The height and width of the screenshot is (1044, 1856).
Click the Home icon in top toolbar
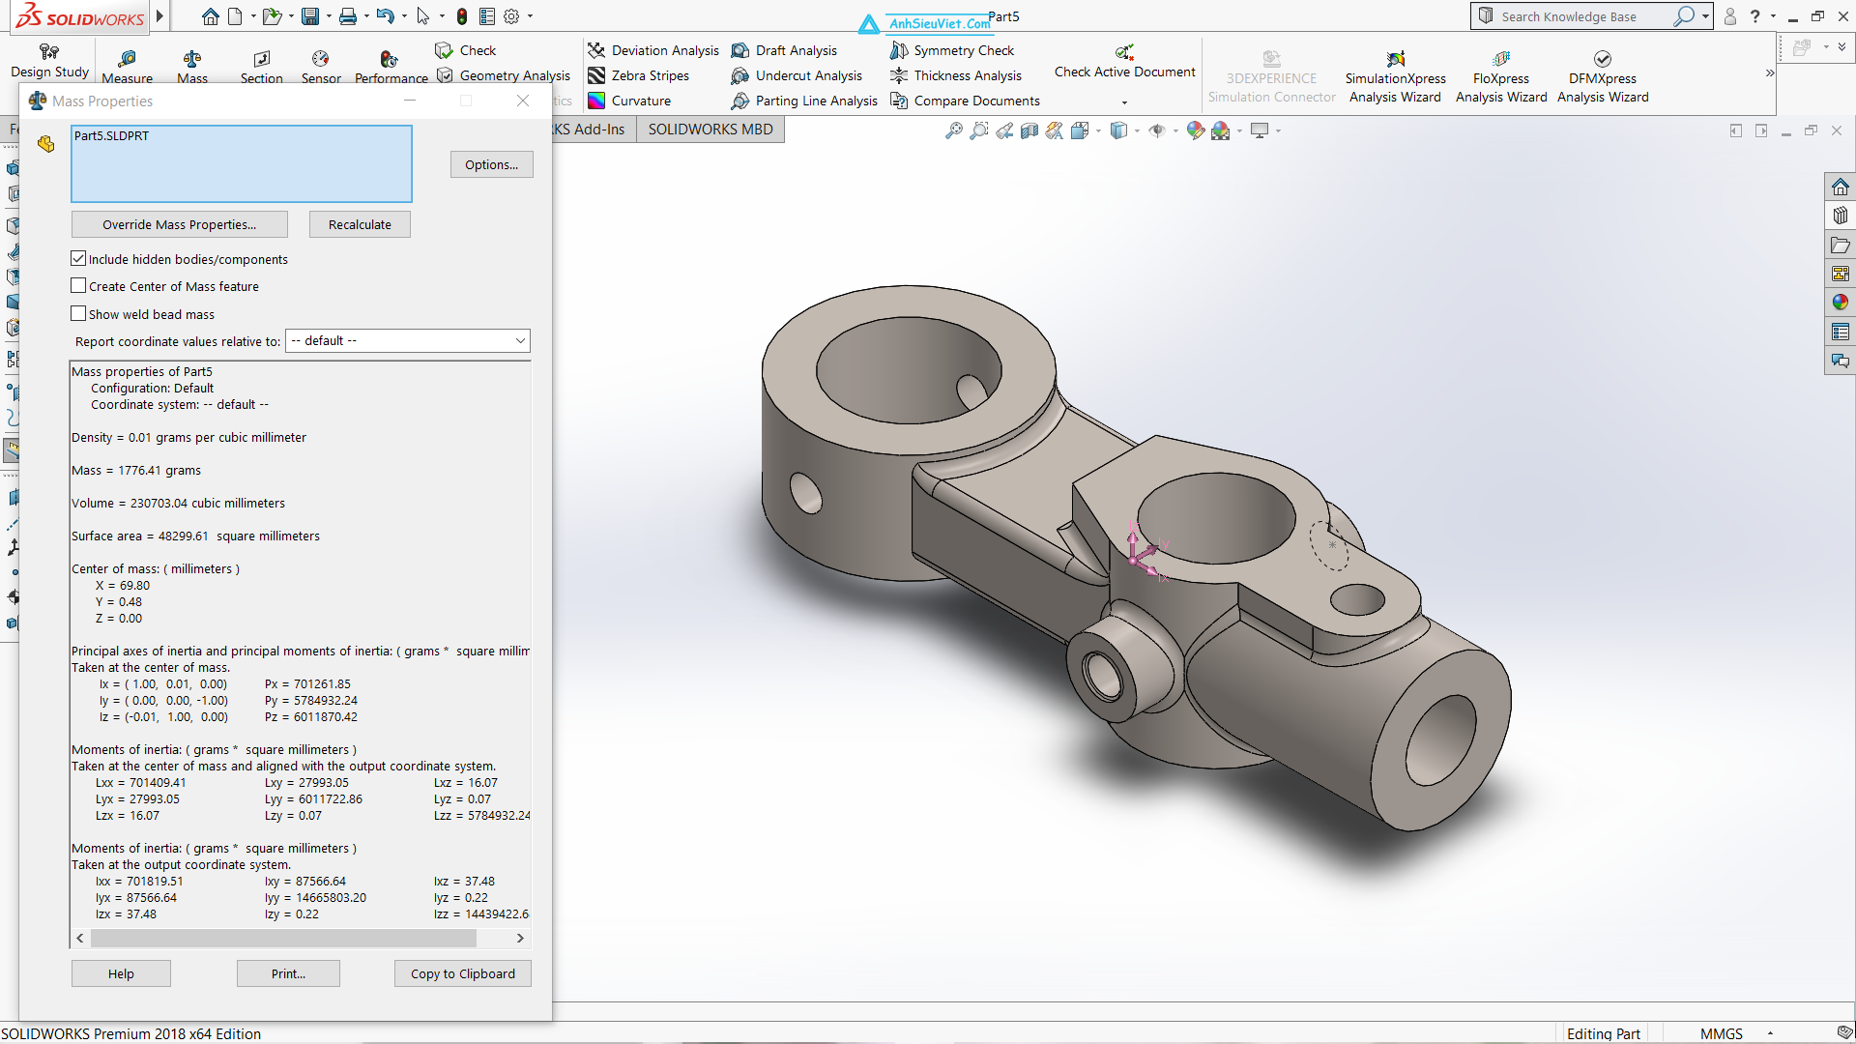coord(210,16)
